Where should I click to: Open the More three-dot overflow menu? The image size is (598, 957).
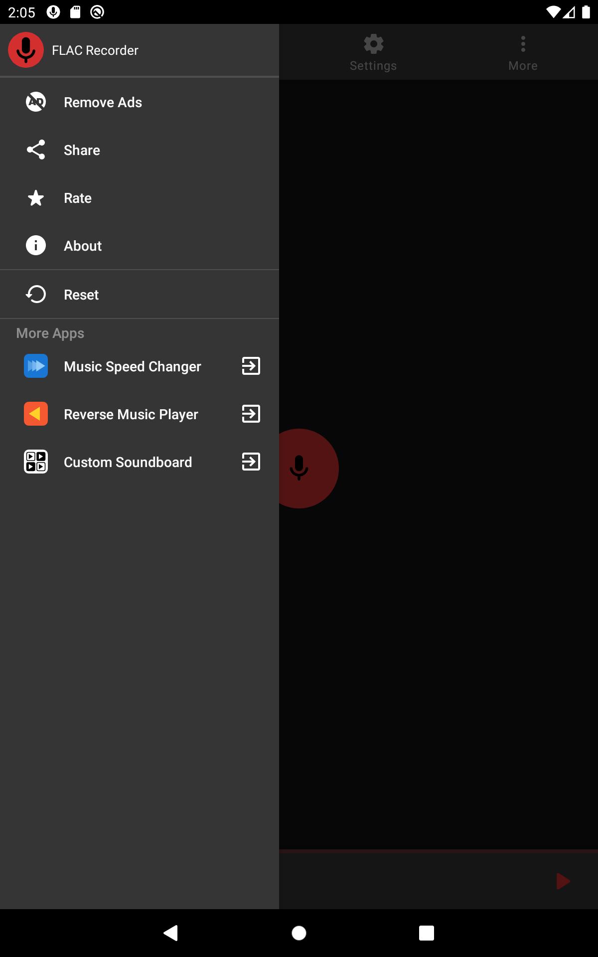[x=523, y=44]
